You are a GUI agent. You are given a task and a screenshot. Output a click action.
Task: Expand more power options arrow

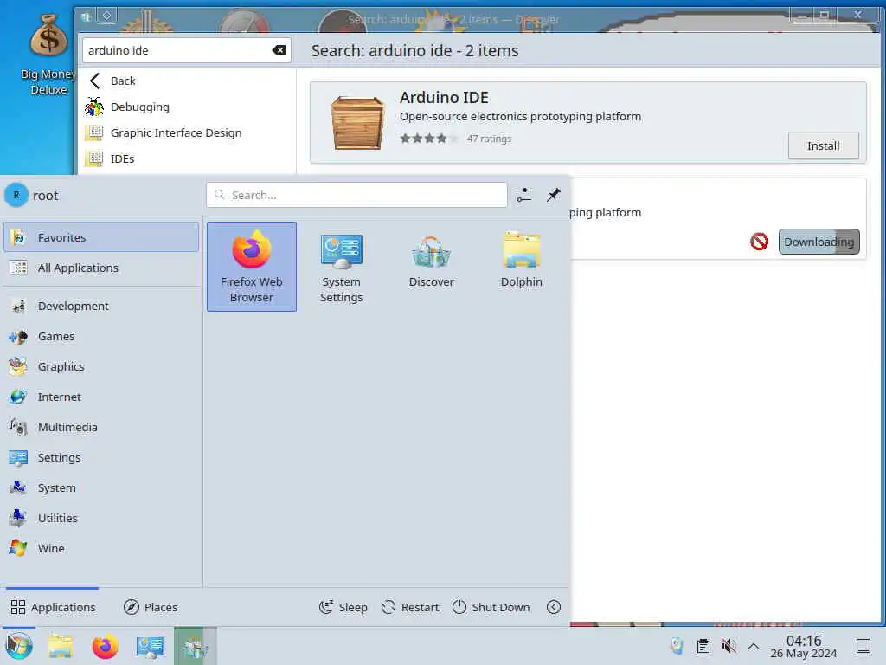554,607
